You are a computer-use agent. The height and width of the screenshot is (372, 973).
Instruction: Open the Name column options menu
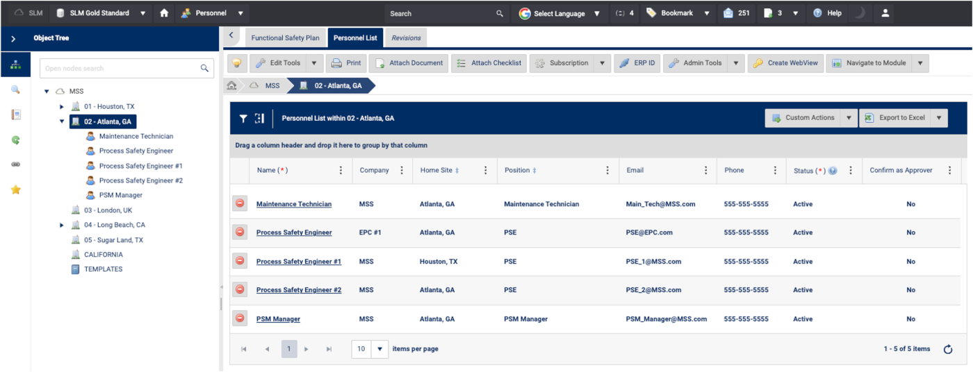[341, 171]
